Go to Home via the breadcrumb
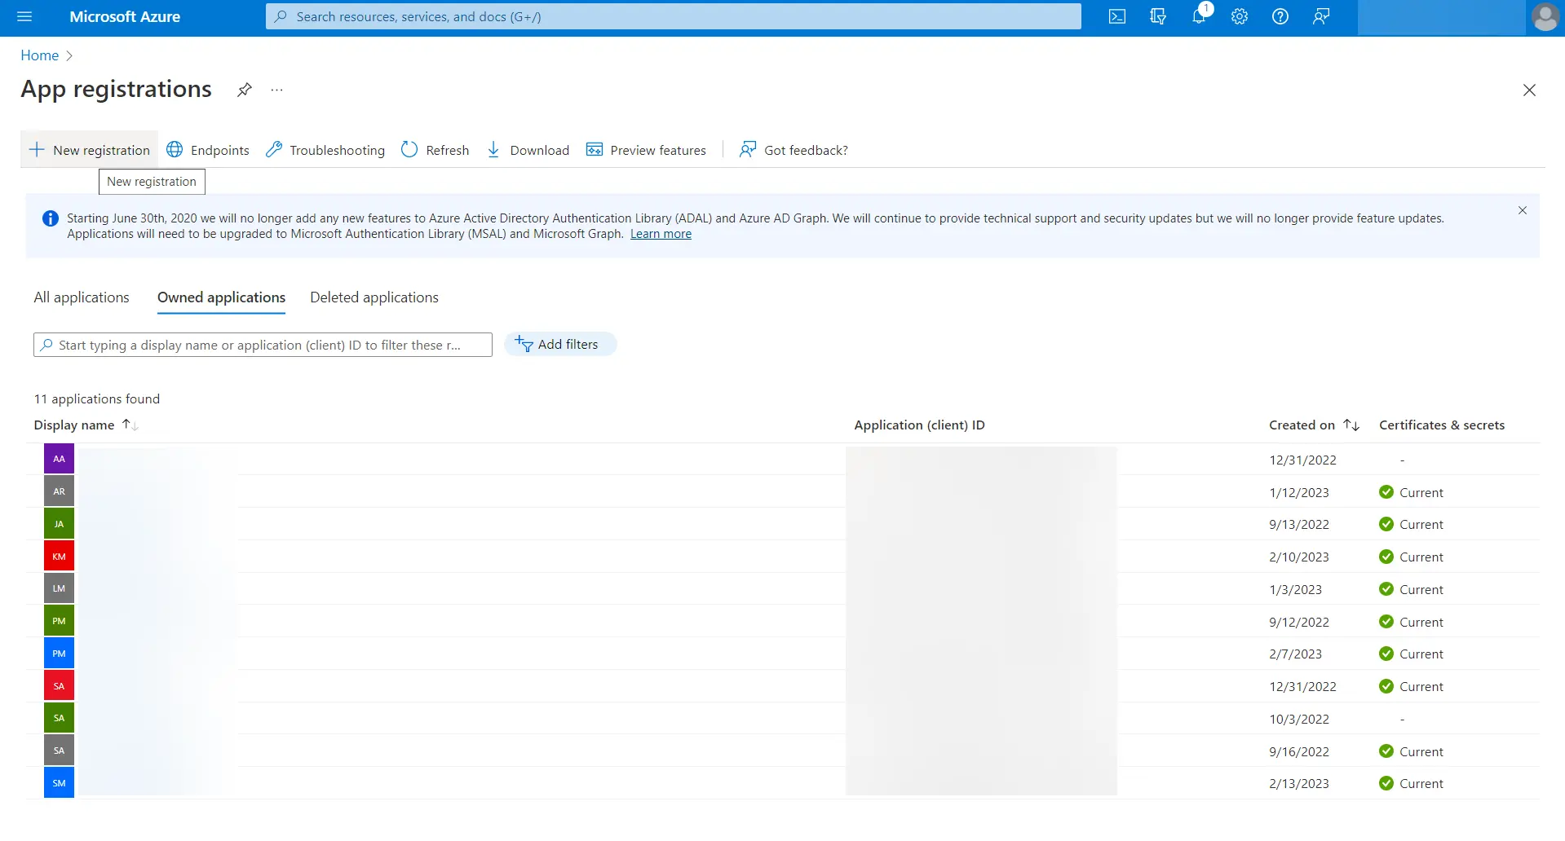The height and width of the screenshot is (841, 1565). [40, 55]
